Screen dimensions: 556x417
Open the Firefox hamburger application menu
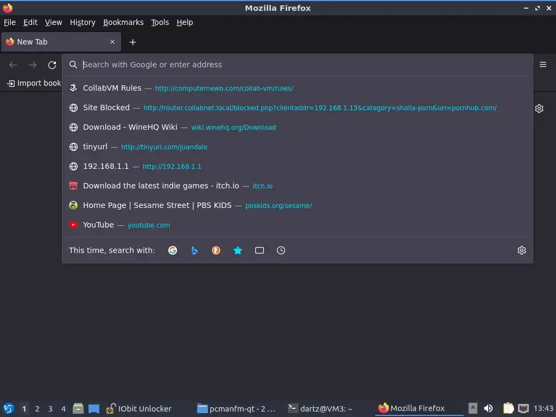coord(542,65)
